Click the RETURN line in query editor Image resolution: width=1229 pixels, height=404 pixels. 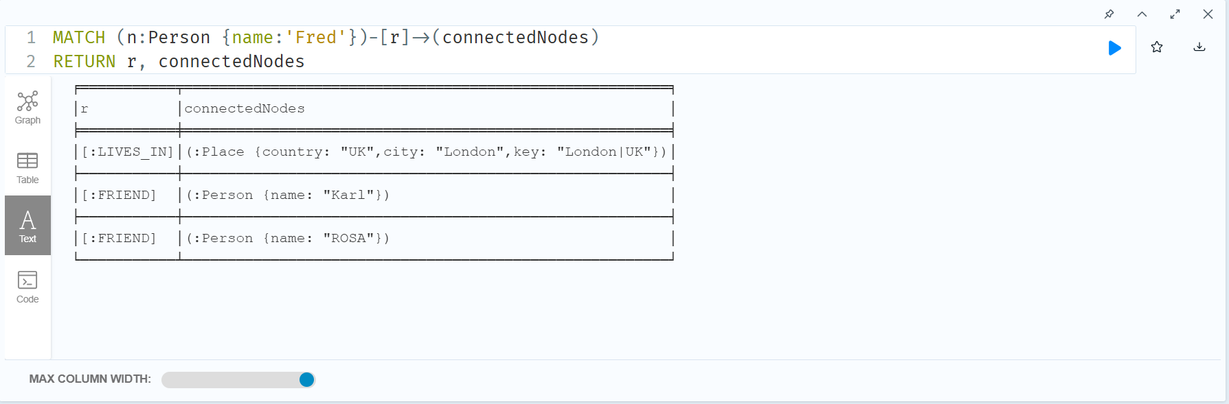[179, 61]
